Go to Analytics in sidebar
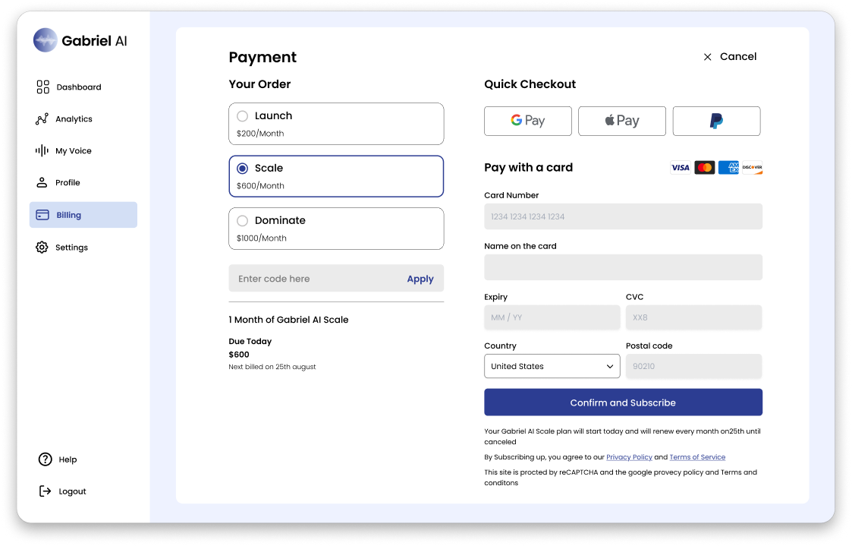 coord(83,119)
